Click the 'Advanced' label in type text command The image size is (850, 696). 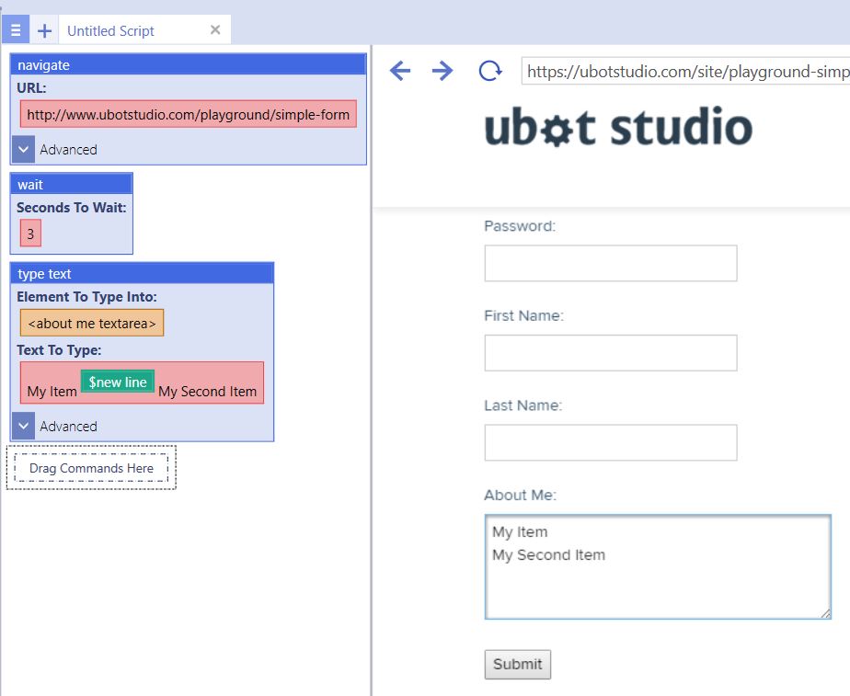pyautogui.click(x=68, y=427)
